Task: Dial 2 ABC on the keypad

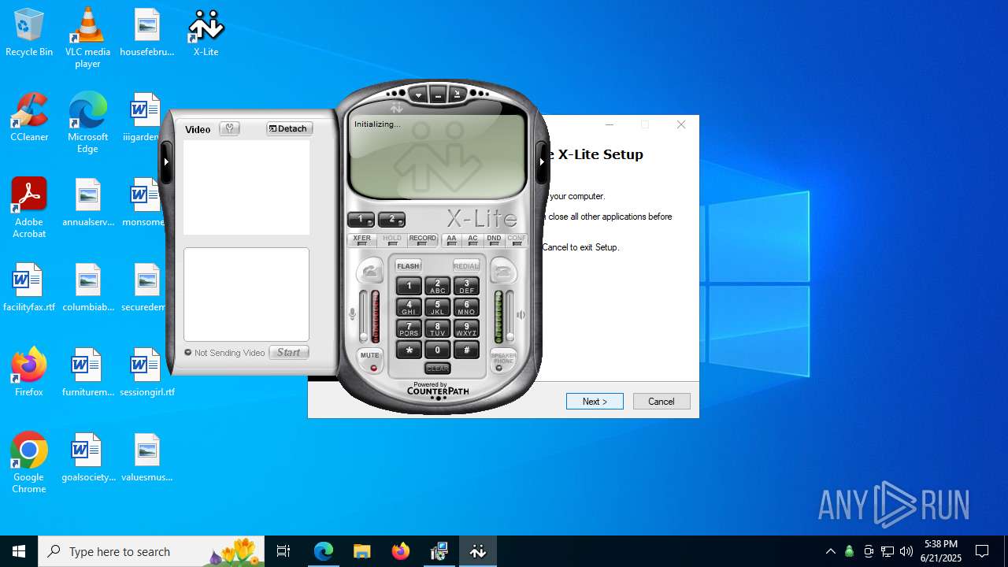Action: pos(438,287)
